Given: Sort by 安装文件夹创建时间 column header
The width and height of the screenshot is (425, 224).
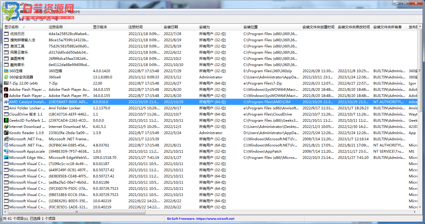Looking at the screenshot, I should point(318,27).
